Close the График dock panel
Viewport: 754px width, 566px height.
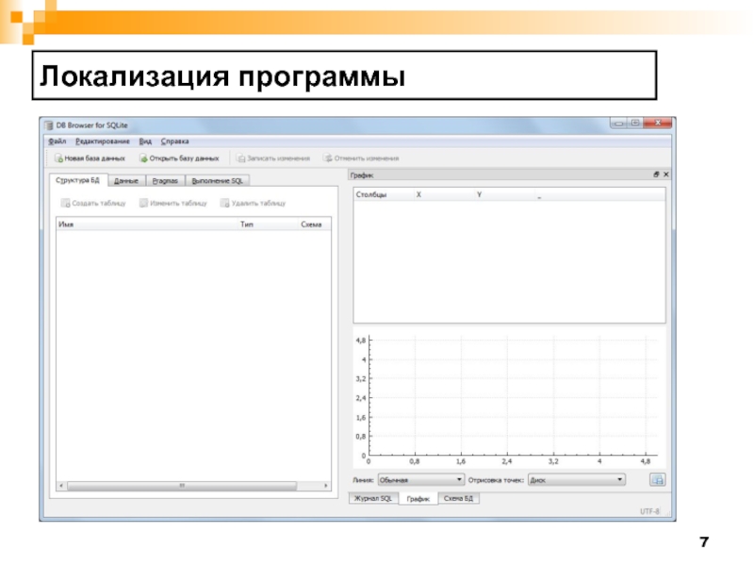point(666,175)
